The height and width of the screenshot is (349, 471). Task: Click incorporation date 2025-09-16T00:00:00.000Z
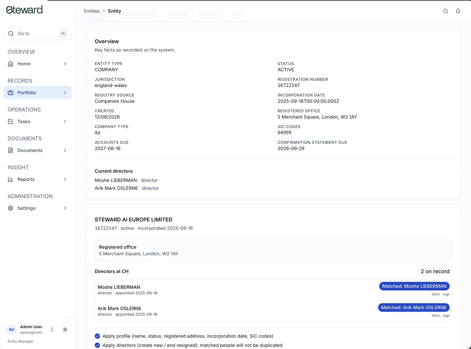308,101
